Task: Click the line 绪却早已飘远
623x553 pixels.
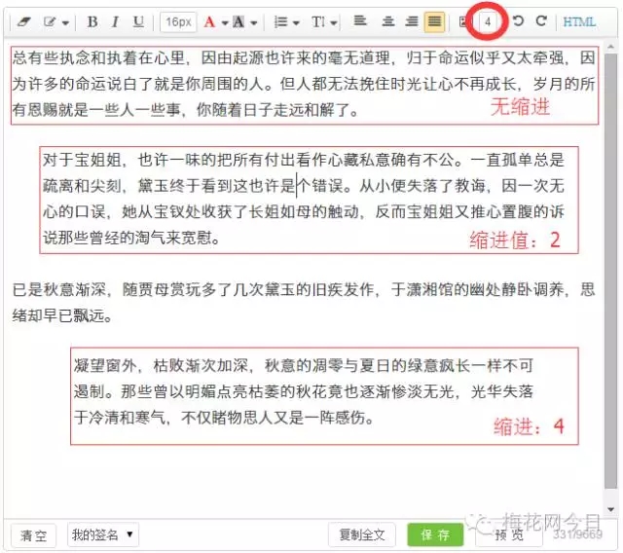Action: point(62,315)
